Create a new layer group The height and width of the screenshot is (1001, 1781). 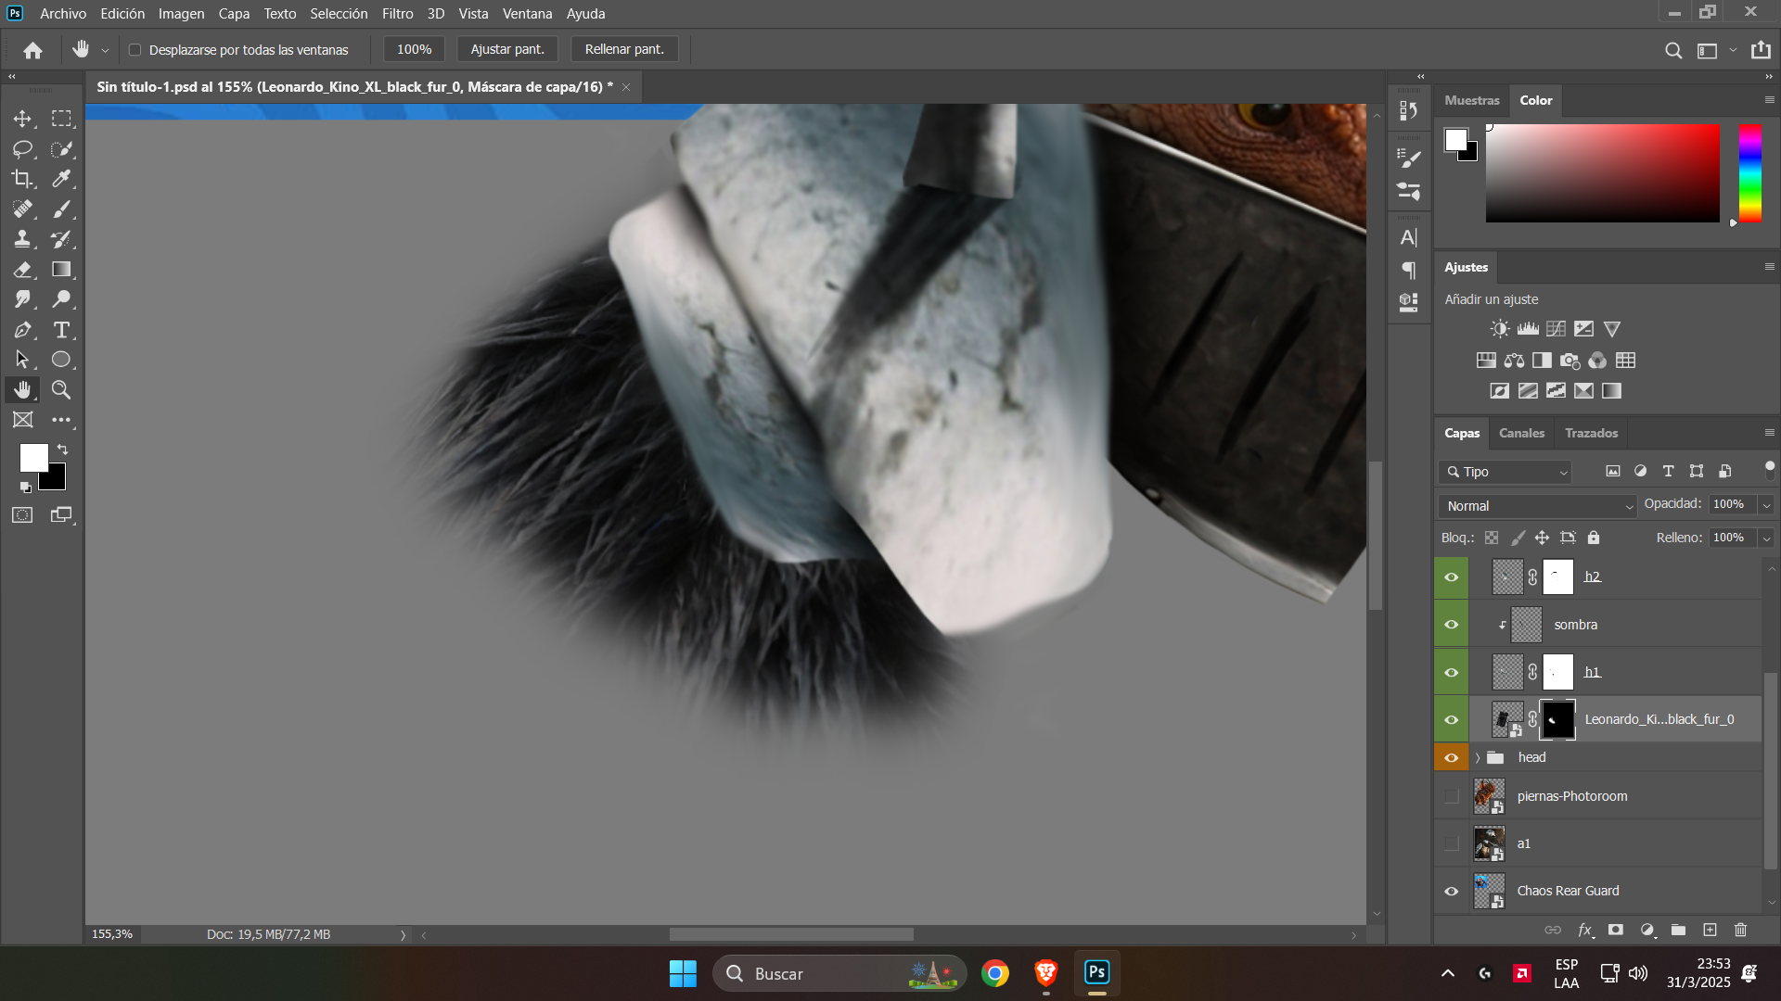point(1678,930)
